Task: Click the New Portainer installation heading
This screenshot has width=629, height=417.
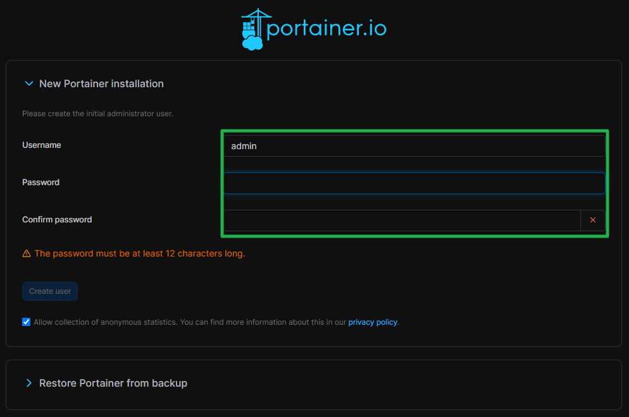Action: pyautogui.click(x=101, y=83)
